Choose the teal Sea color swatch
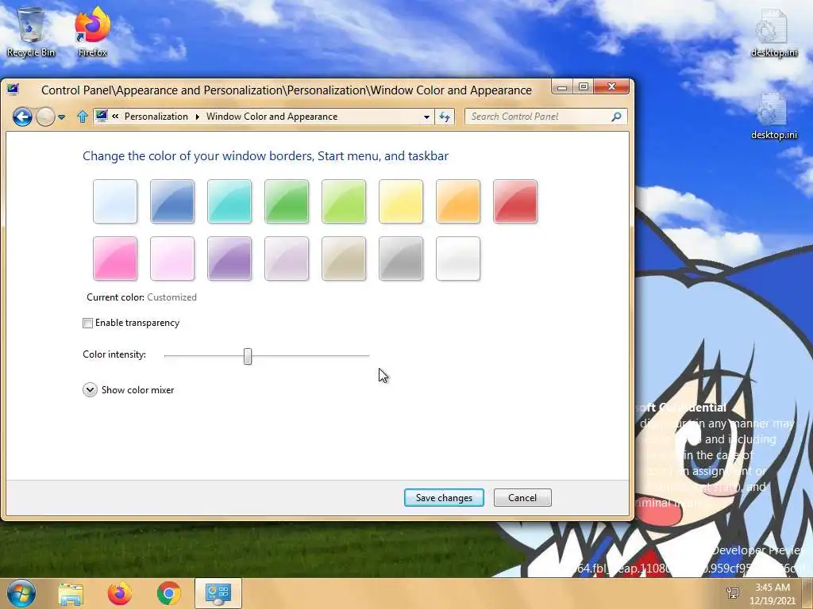813x609 pixels. pos(229,201)
